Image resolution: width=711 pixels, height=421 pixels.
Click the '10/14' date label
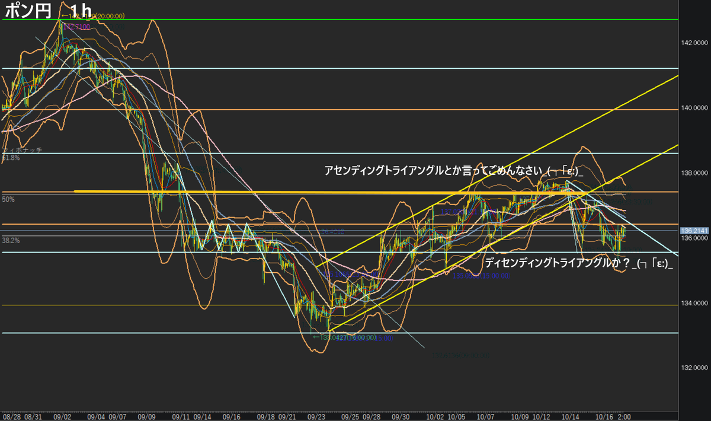click(571, 417)
